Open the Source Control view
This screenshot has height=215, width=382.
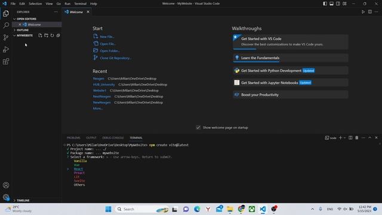(x=6, y=37)
